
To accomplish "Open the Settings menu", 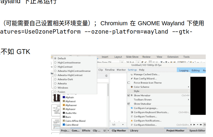I will [132, 70].
